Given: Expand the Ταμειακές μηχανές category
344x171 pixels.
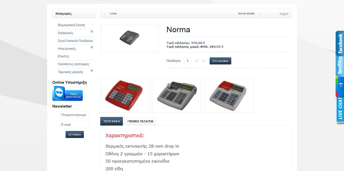Looking at the screenshot, I should [92, 71].
